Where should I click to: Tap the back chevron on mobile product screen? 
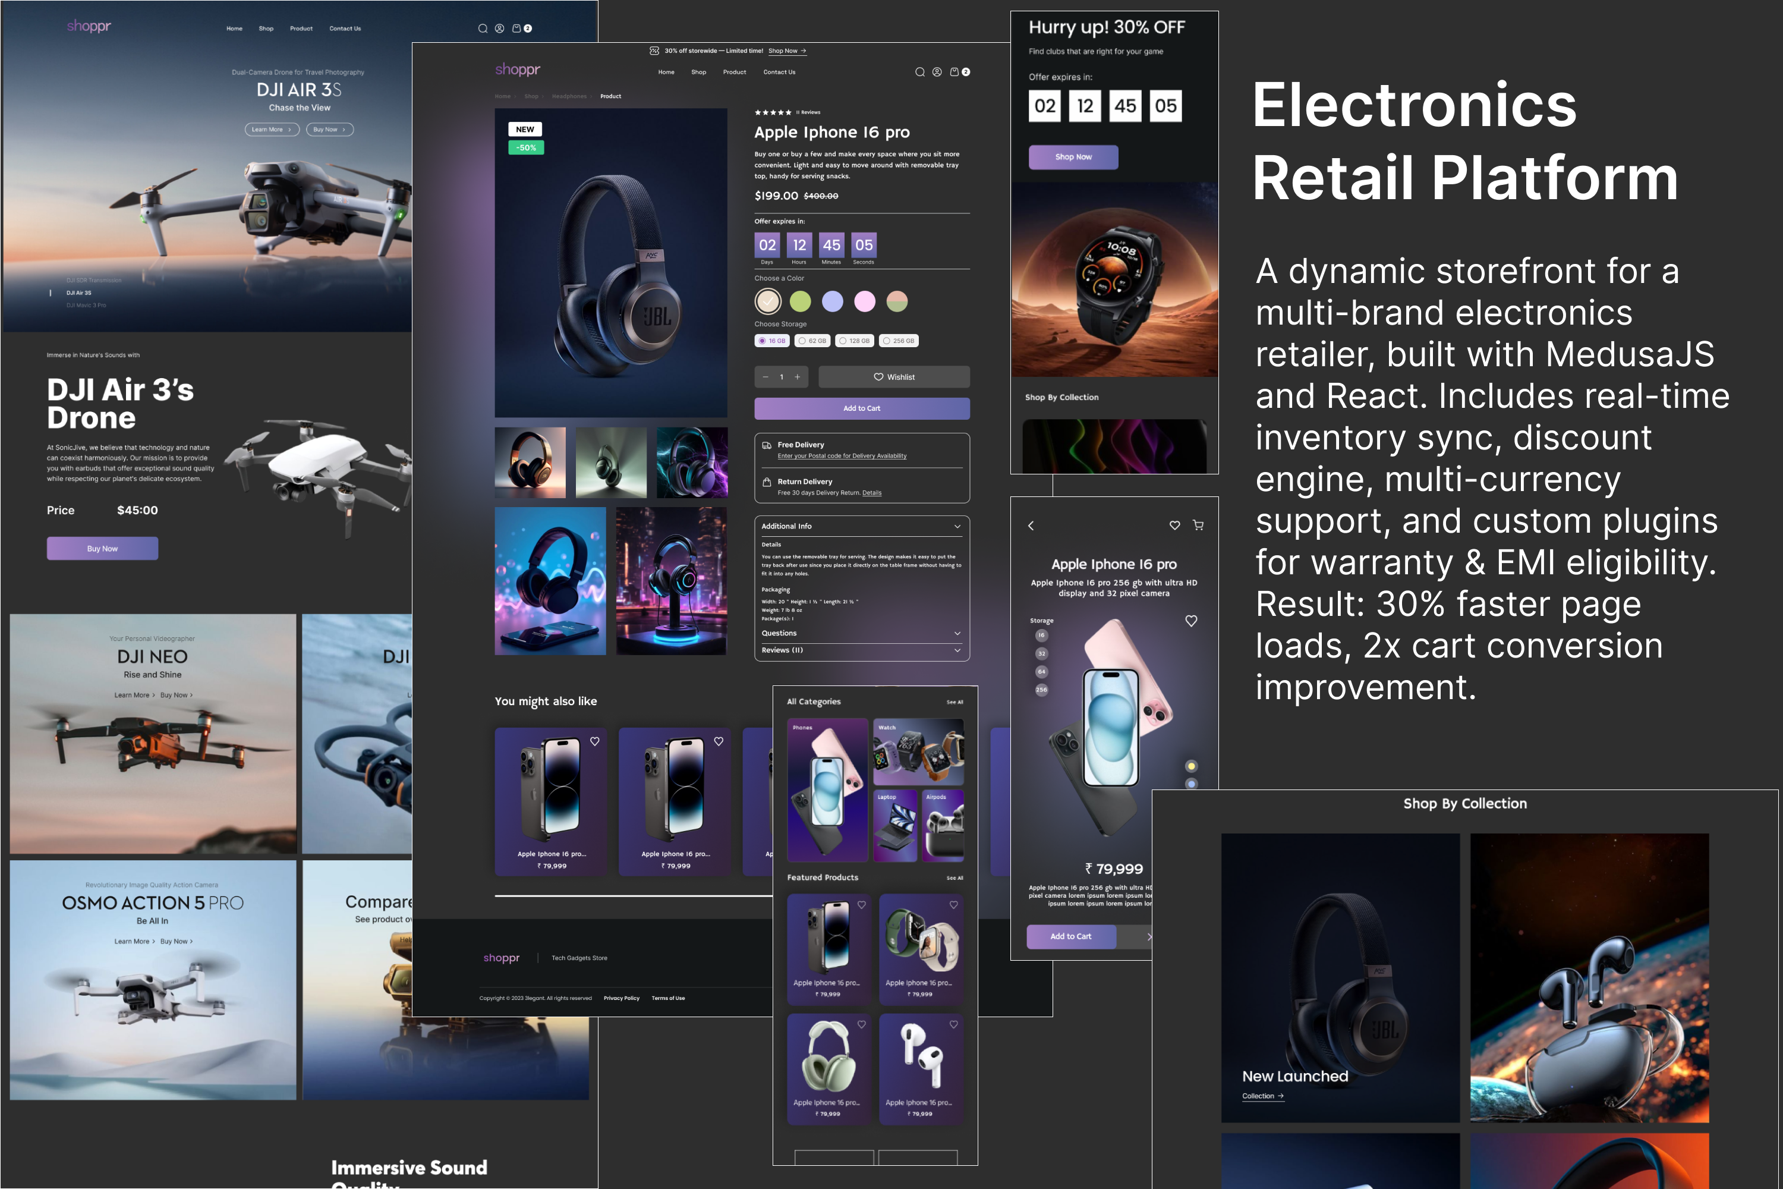(x=1031, y=526)
